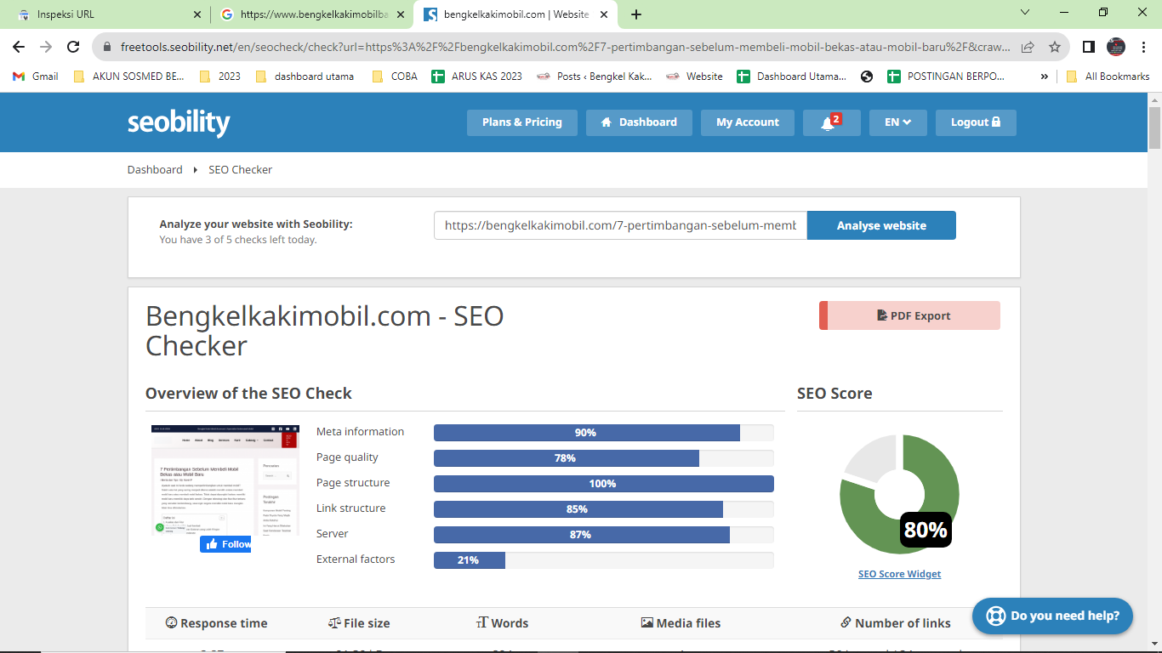Go back using the browser back arrow
Screen dimensions: 1162x653
pos(19,47)
